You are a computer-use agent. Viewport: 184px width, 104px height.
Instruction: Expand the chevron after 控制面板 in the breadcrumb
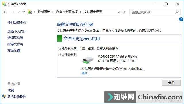[53, 12]
